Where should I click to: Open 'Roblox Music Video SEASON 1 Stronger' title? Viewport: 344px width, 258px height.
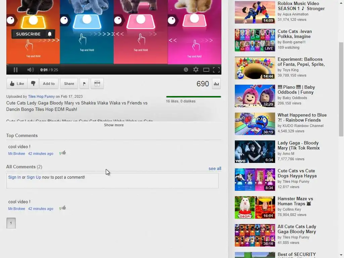301,6
